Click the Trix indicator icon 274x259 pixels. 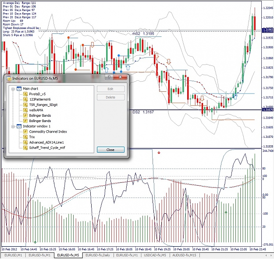point(25,137)
